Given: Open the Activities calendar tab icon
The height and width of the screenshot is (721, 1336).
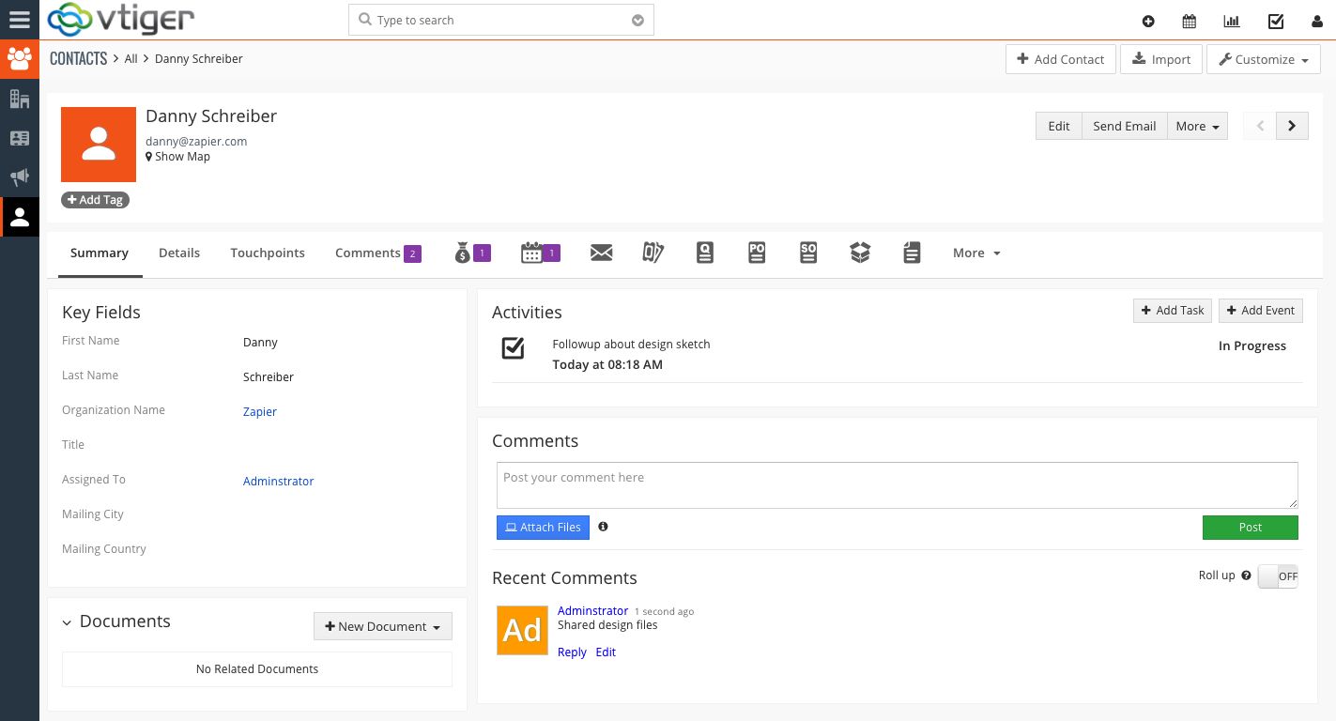Looking at the screenshot, I should point(532,253).
